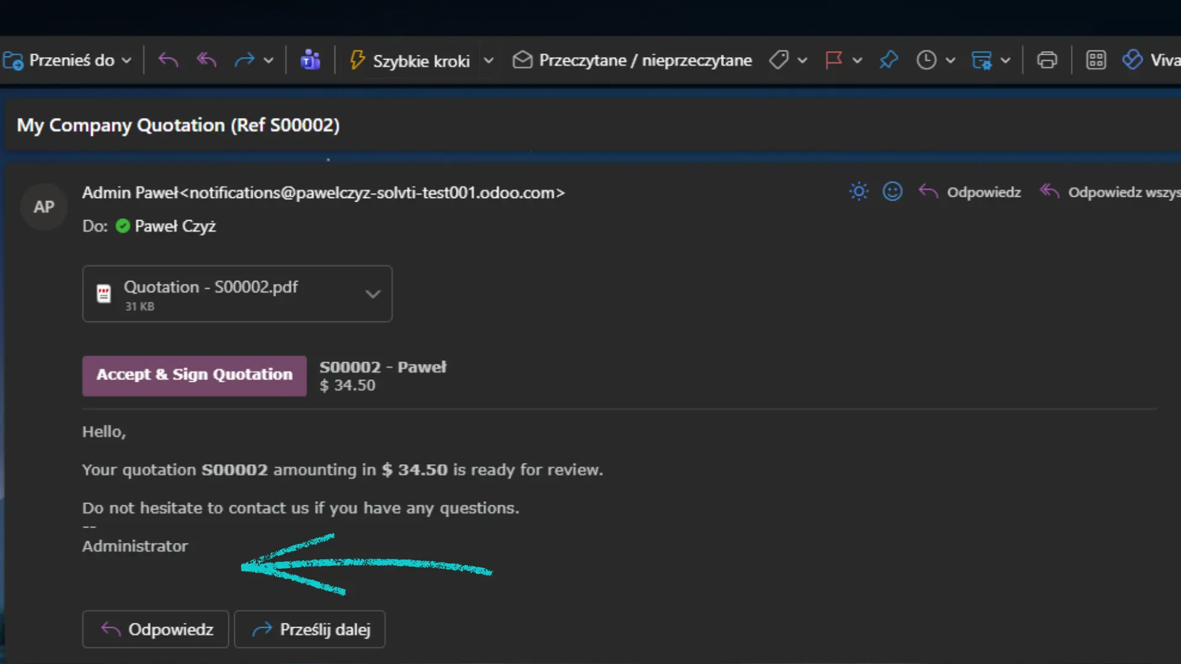Expand the Quotation - S00002.pdf attachment menu

point(372,294)
